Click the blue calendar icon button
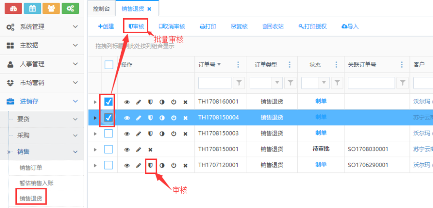Screen dimensions: 433x208 pyautogui.click(x=32, y=9)
